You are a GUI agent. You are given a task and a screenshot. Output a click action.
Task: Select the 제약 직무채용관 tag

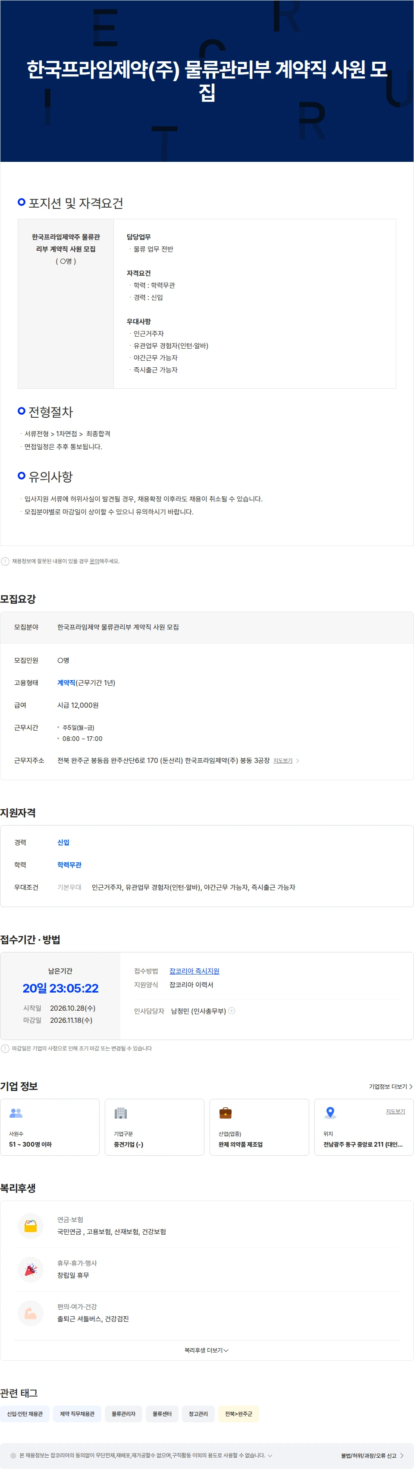pos(77,1414)
